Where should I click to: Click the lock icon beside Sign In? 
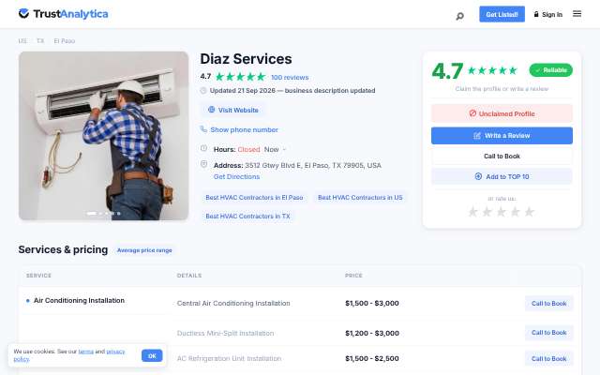click(x=536, y=14)
